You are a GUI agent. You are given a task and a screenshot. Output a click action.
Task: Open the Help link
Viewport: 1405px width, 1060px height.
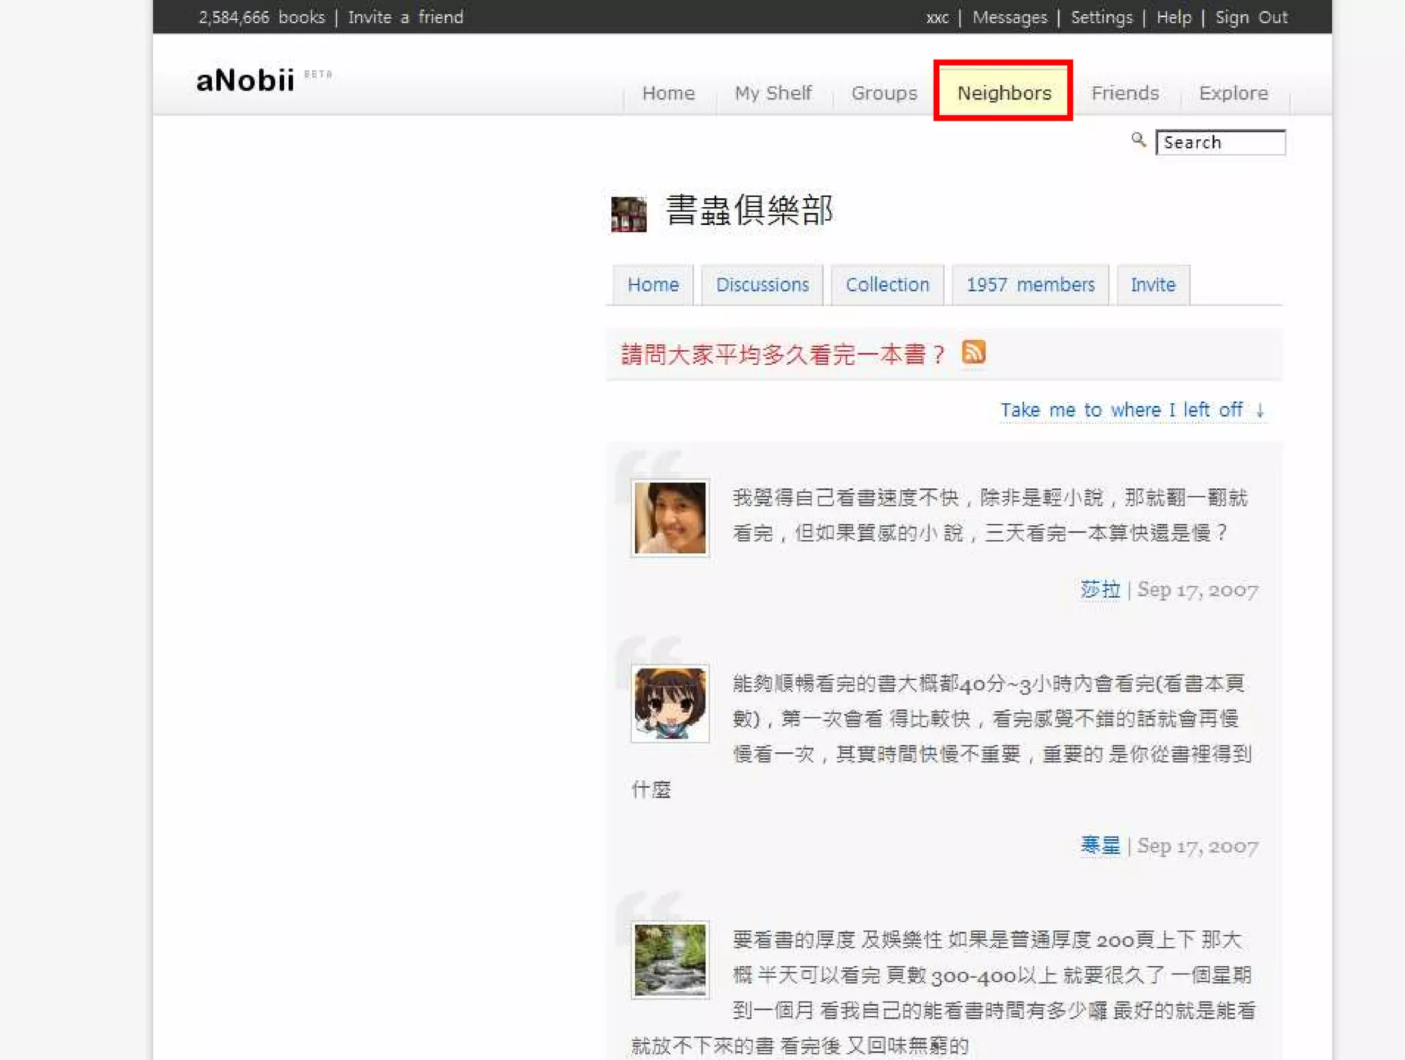click(1174, 17)
